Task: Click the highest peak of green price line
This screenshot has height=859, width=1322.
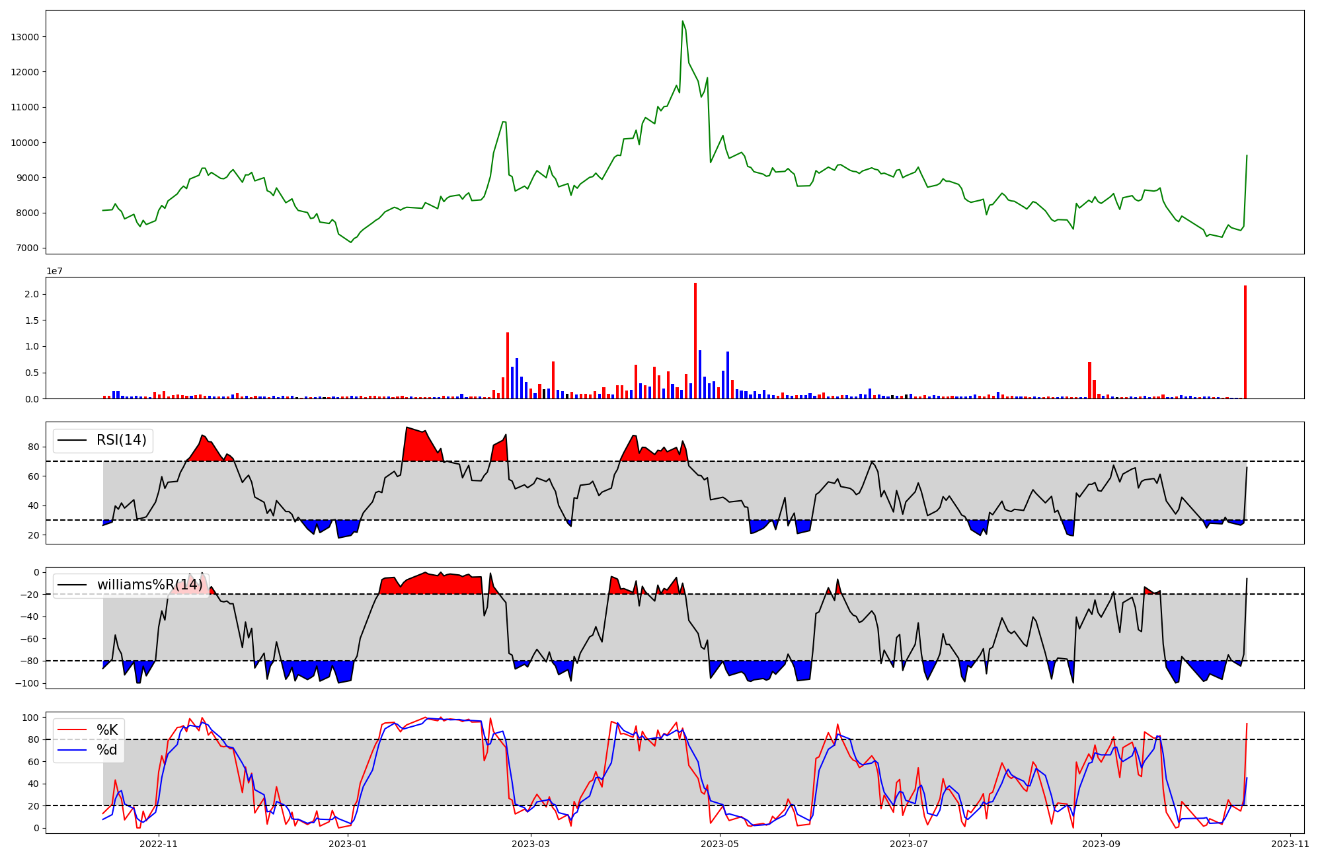Action: 683,22
